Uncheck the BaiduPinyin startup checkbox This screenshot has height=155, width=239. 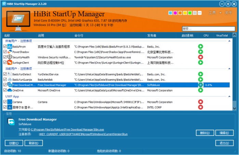(5, 46)
